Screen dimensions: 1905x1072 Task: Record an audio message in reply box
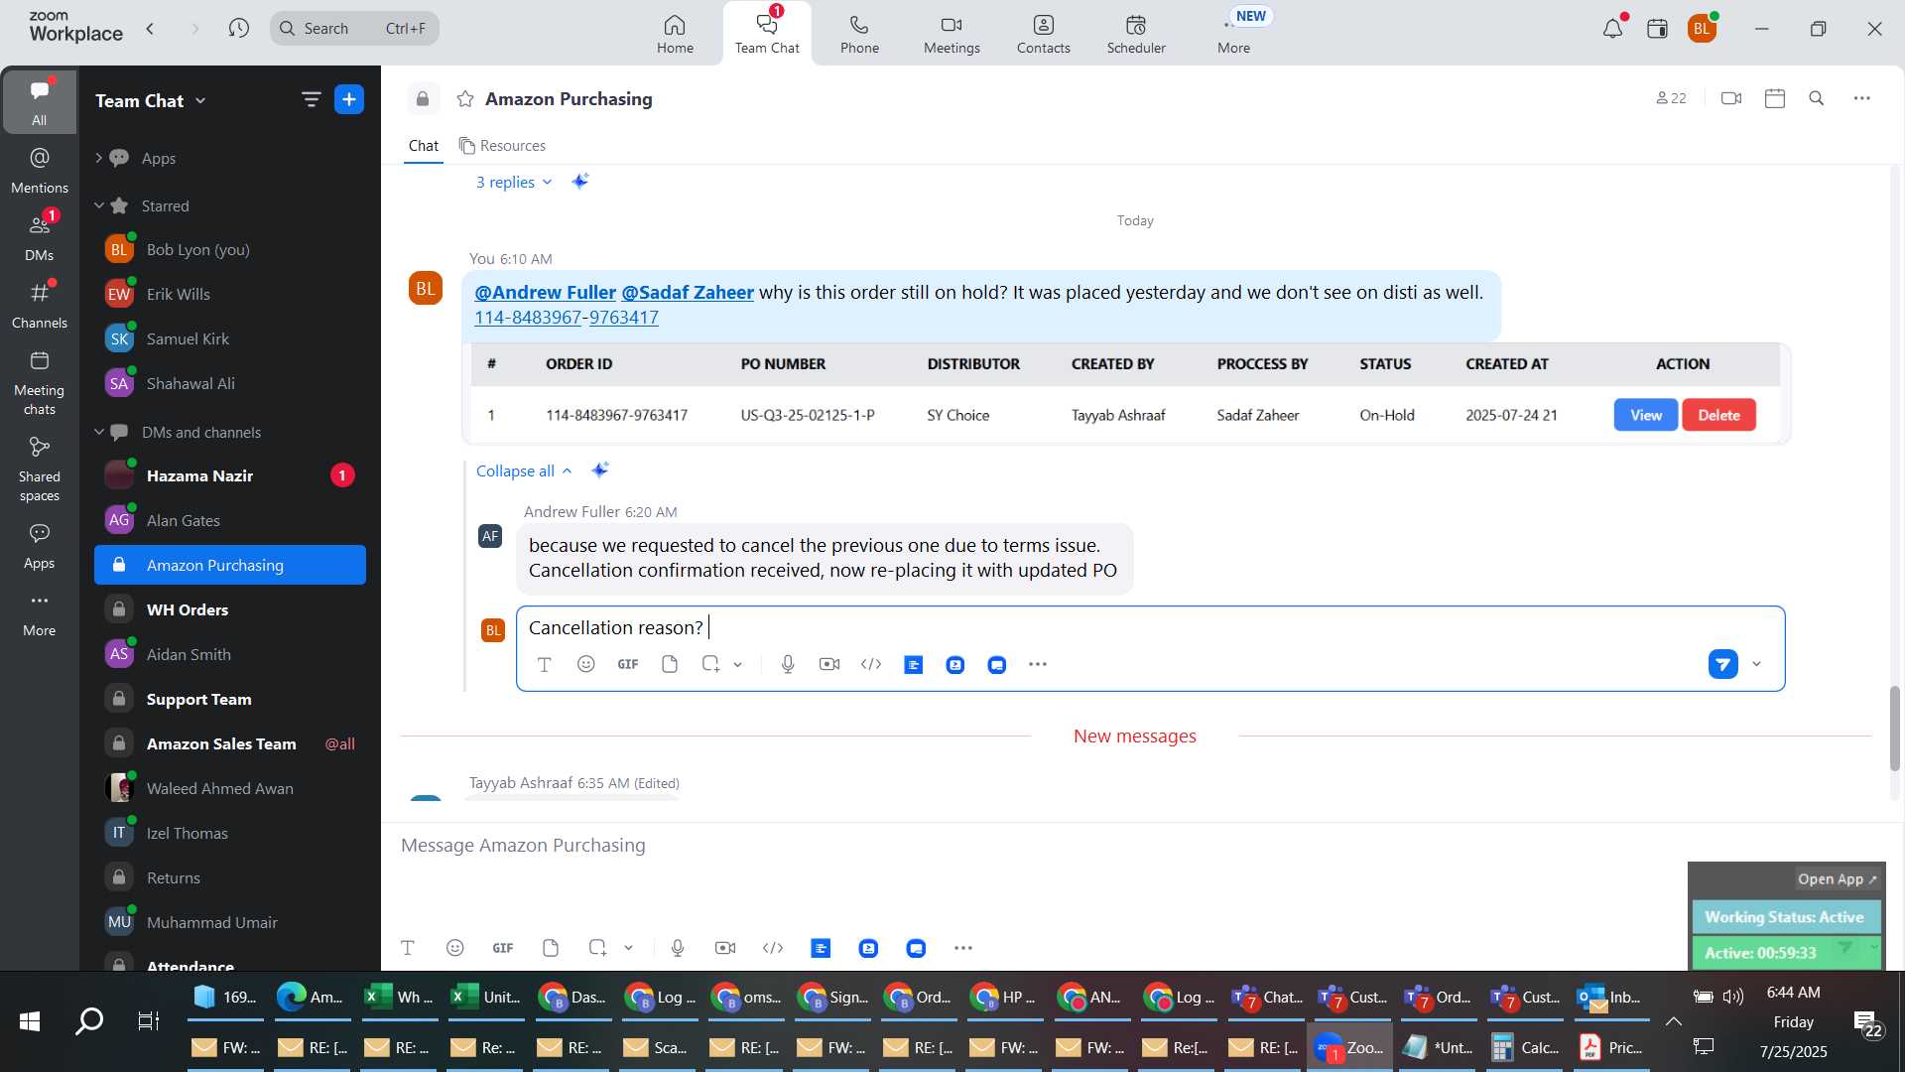(788, 664)
